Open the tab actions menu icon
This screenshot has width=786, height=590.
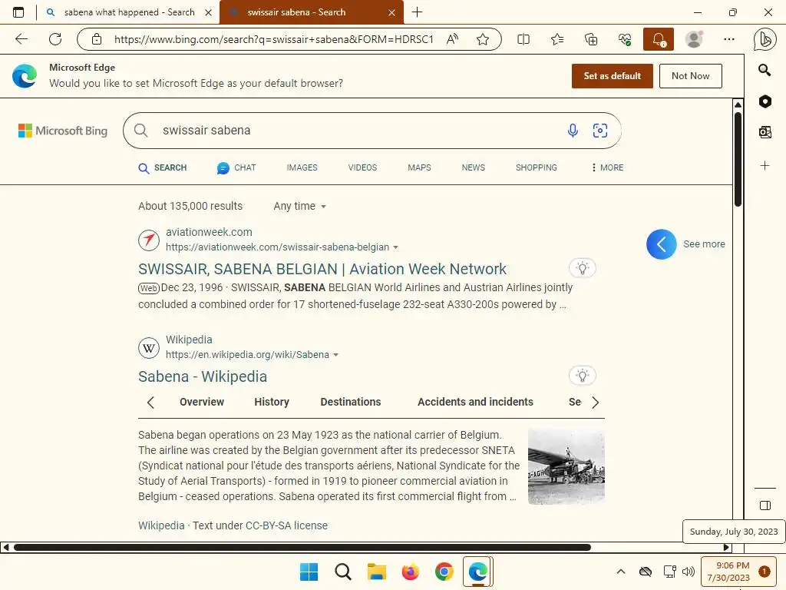18,12
